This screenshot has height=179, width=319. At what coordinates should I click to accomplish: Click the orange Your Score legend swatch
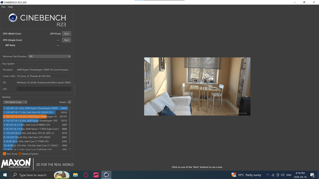[x=4, y=154]
